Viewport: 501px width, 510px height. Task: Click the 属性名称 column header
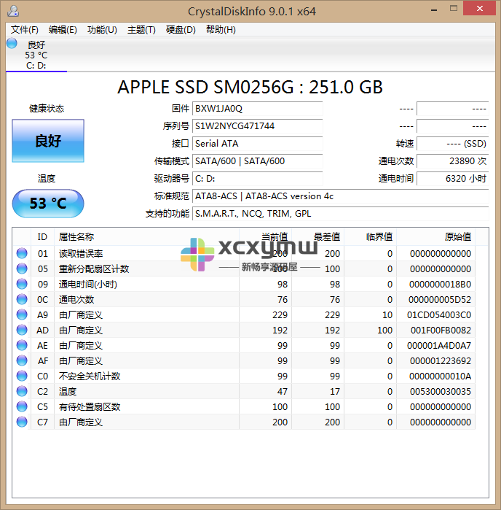click(147, 237)
